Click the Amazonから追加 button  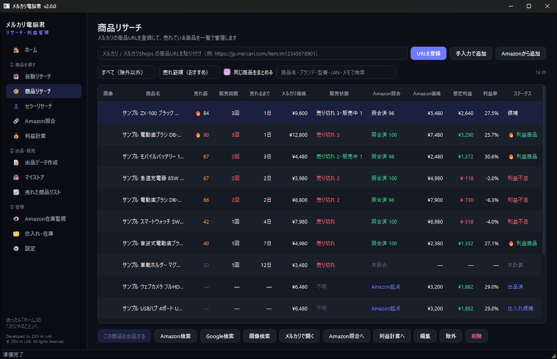[x=520, y=53]
